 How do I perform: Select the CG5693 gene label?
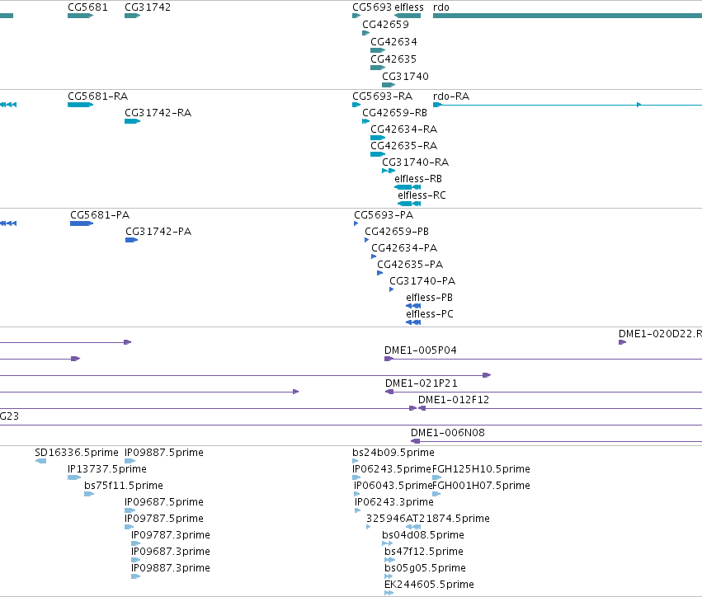tap(372, 7)
